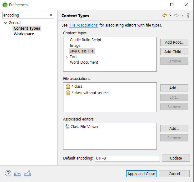Viewport: 194px width, 182px height.
Task: Clear the encoding filter text
Action: [51, 15]
